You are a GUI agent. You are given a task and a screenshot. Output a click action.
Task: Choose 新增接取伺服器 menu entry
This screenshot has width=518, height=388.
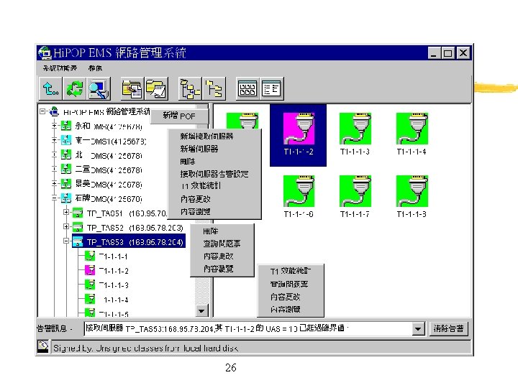tap(206, 136)
